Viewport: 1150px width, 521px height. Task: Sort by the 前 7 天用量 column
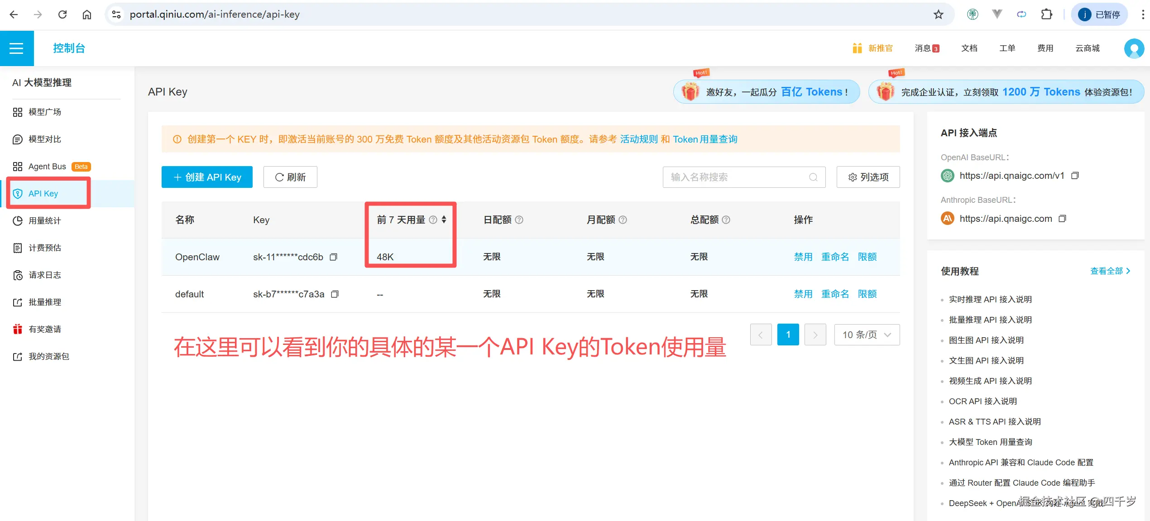(x=444, y=220)
